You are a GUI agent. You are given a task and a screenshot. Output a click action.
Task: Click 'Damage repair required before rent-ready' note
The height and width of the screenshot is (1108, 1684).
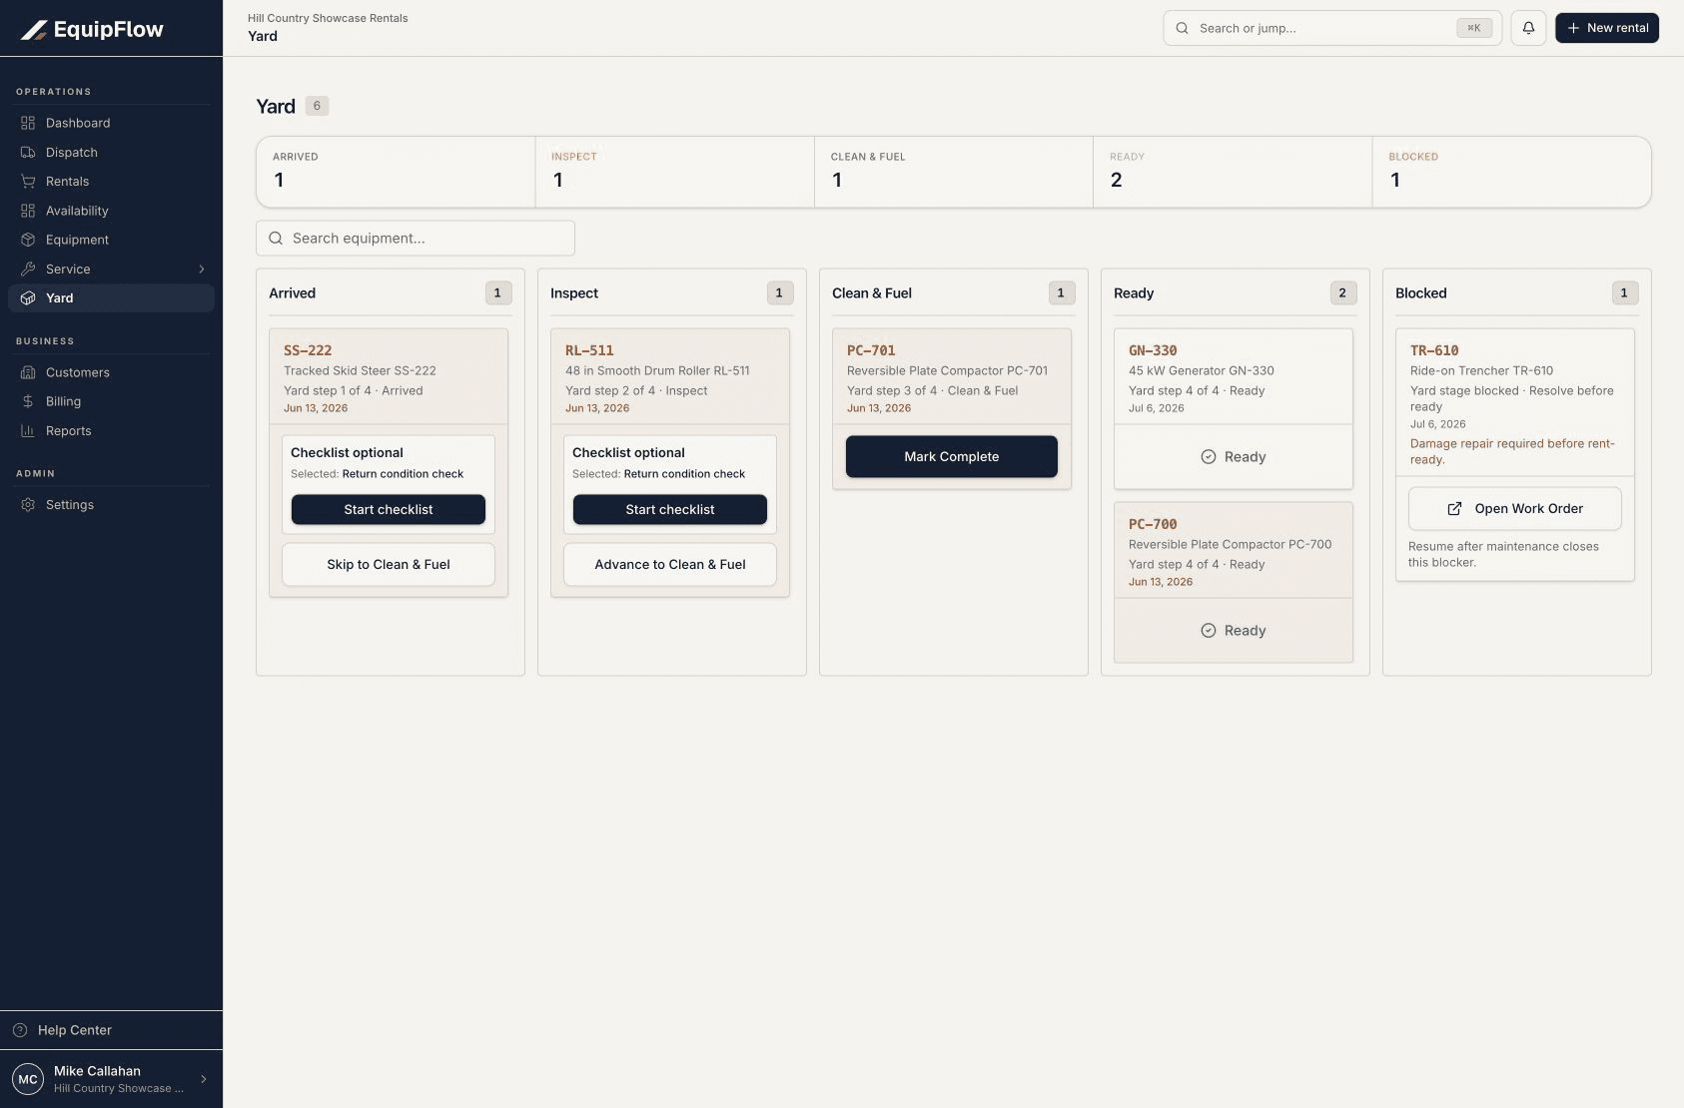(1512, 451)
